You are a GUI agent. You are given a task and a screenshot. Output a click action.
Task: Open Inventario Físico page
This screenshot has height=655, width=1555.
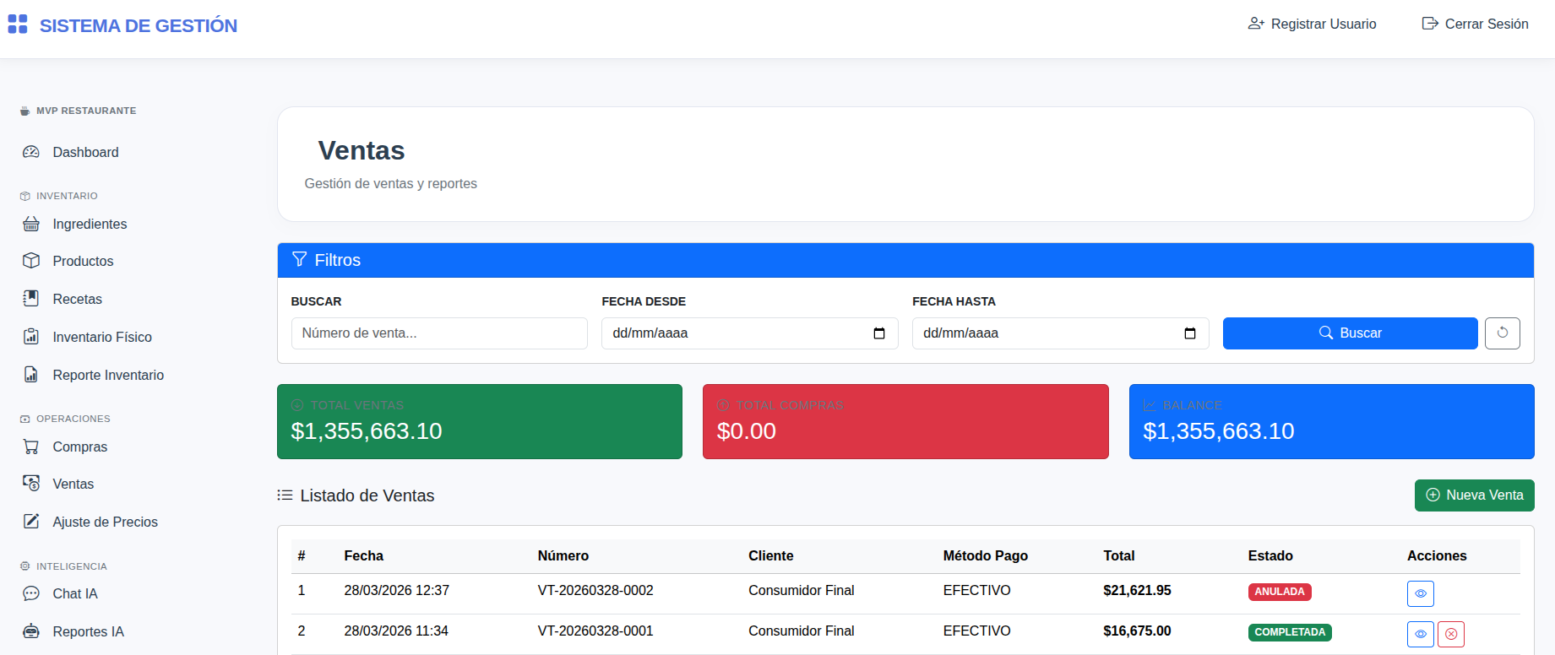click(x=101, y=338)
